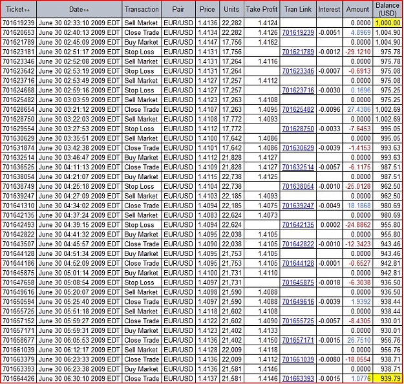Open Tran Link 701639247
This screenshot has width=404, height=384.
298,206
